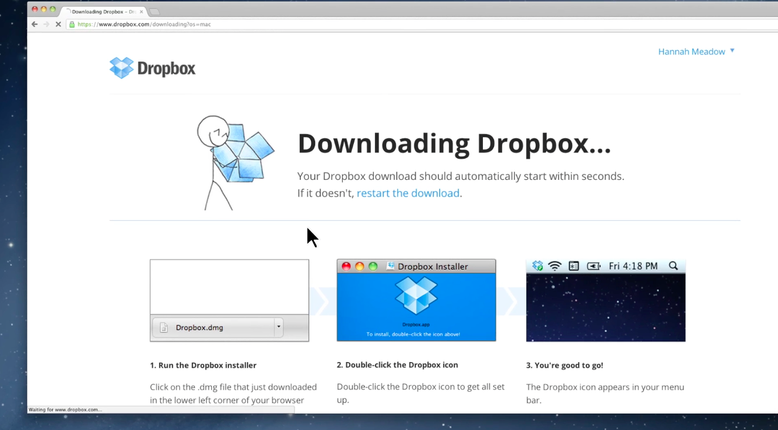Click the Wi-Fi icon in the step 3 illustration
Viewport: 778px width, 430px height.
tap(554, 266)
